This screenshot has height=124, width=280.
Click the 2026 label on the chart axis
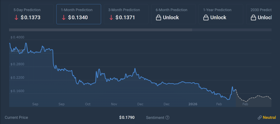[x=193, y=104]
